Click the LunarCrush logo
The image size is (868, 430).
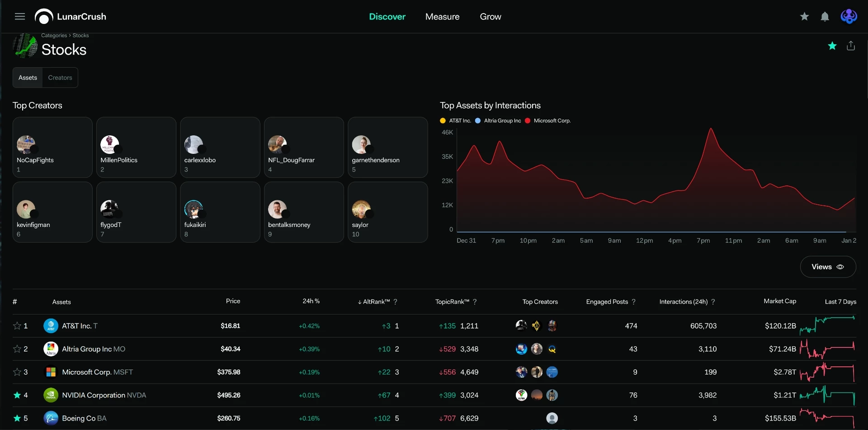[71, 17]
